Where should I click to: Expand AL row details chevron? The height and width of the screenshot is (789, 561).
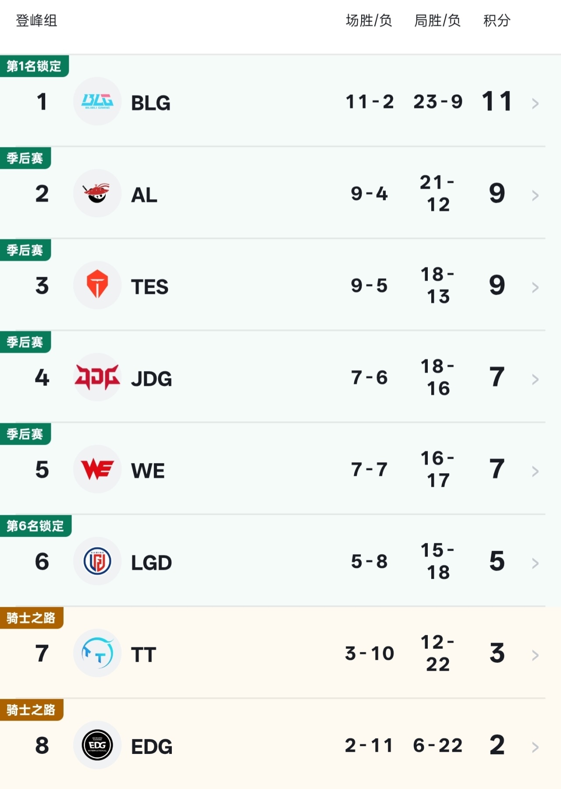[x=535, y=196]
